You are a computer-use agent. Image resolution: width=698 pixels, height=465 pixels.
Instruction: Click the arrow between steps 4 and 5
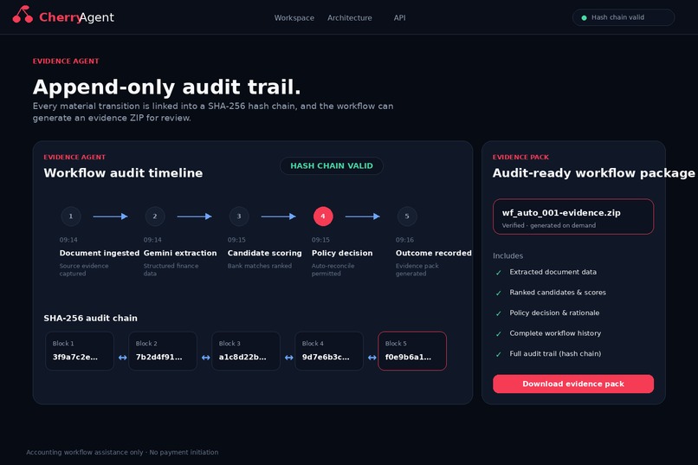pyautogui.click(x=363, y=216)
